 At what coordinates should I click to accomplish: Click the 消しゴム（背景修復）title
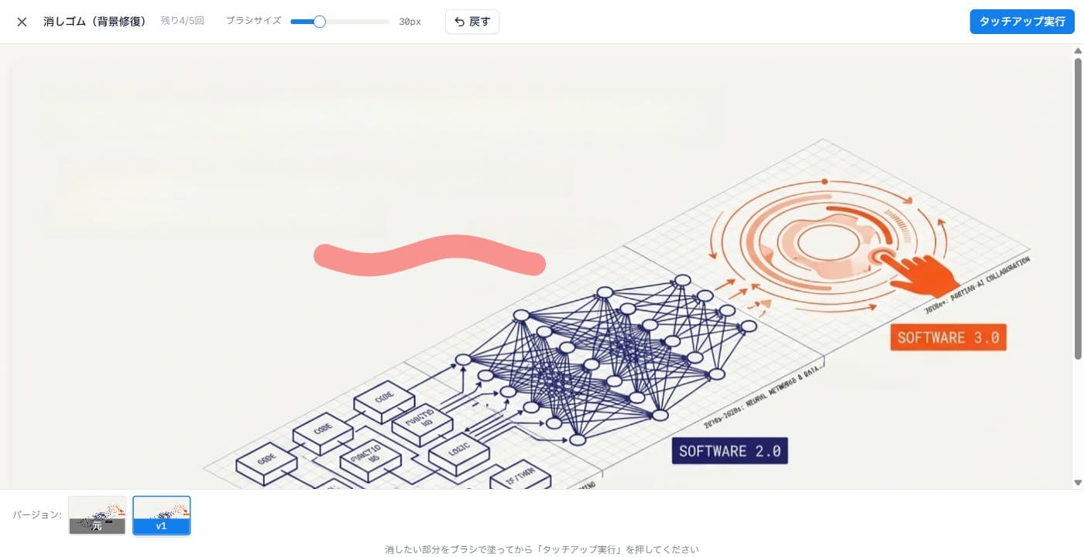(x=94, y=22)
